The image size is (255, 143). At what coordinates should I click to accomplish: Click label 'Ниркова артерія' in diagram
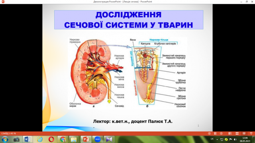click(x=119, y=57)
